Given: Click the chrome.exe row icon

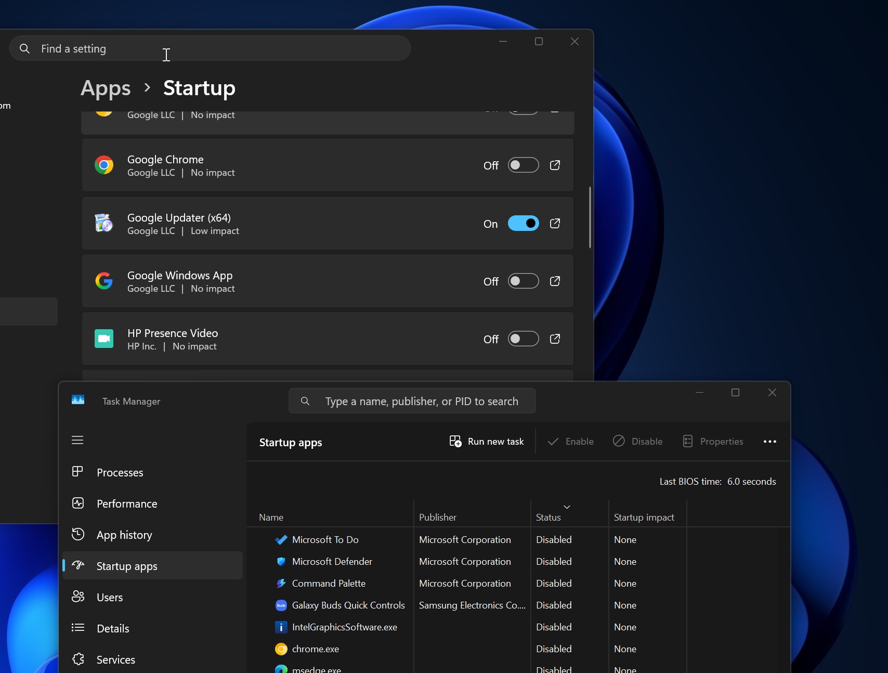Looking at the screenshot, I should pyautogui.click(x=281, y=649).
